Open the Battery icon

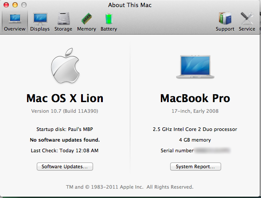[x=109, y=19]
